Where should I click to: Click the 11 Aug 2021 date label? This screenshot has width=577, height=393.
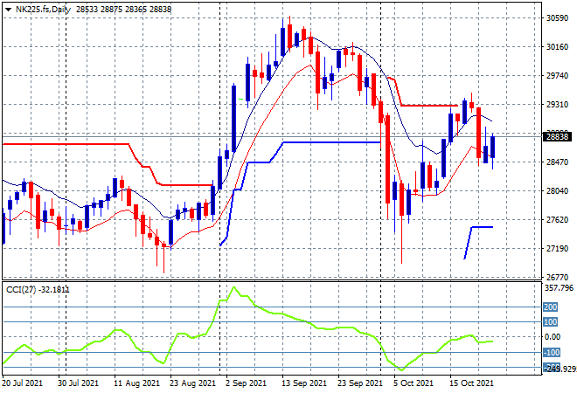tap(136, 383)
